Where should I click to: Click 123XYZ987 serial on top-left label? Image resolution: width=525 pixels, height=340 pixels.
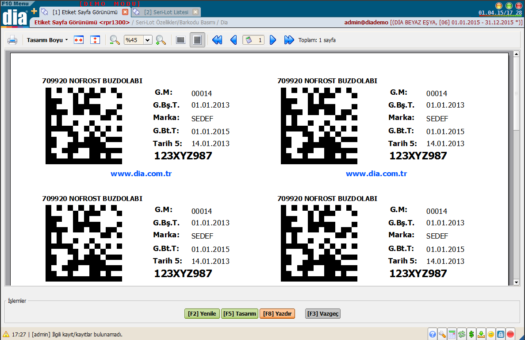coord(183,156)
